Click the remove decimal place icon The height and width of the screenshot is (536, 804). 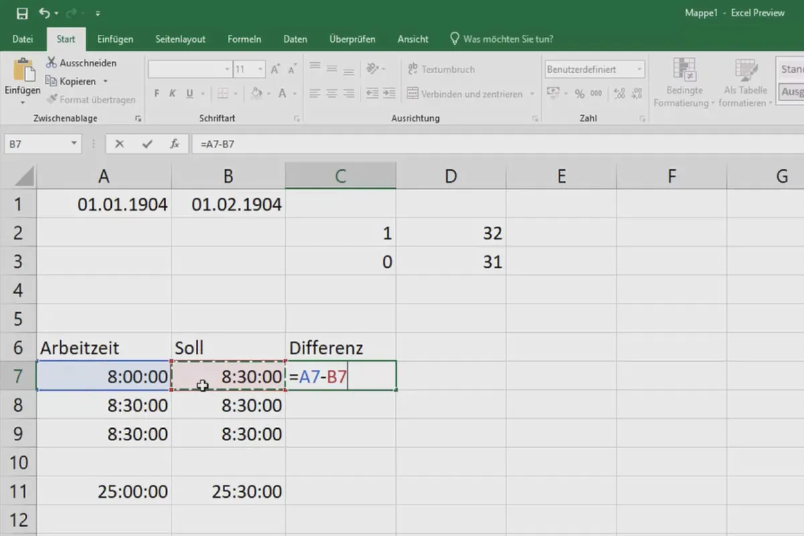pyautogui.click(x=636, y=94)
